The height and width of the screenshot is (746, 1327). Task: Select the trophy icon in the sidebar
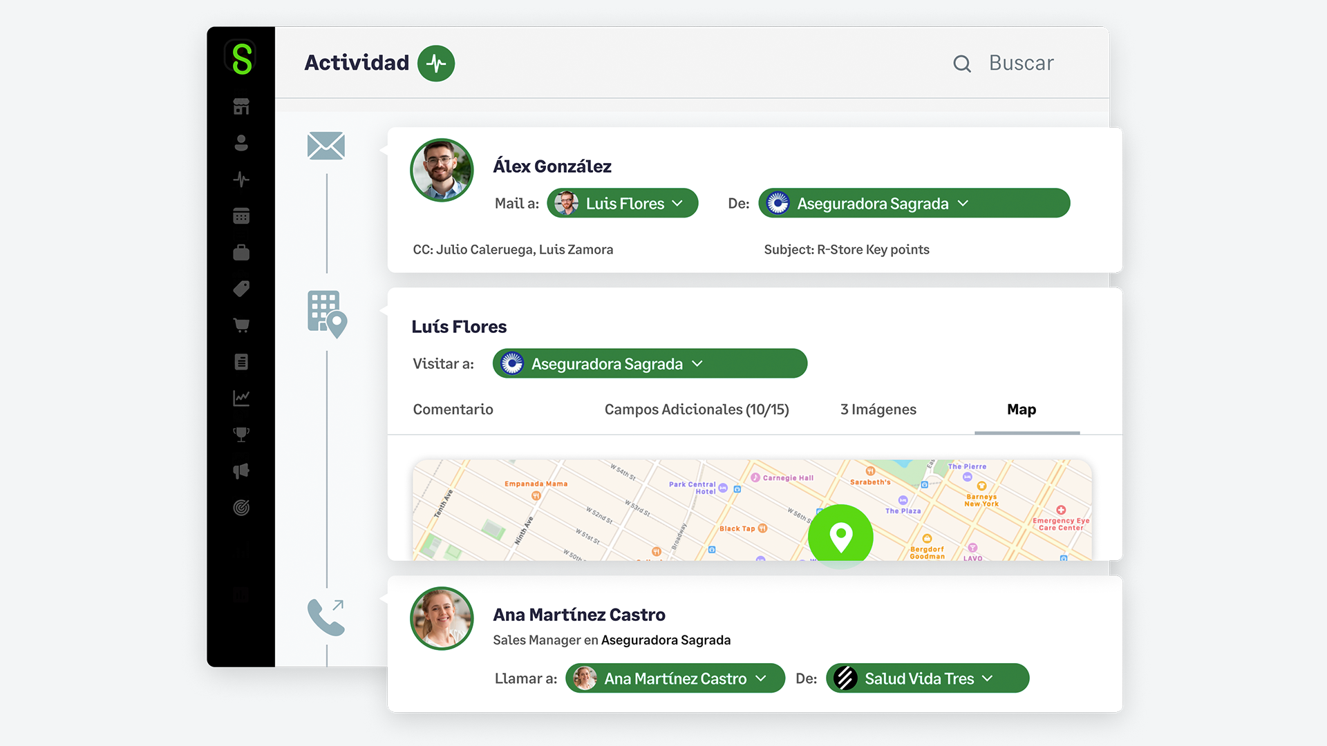(x=241, y=434)
